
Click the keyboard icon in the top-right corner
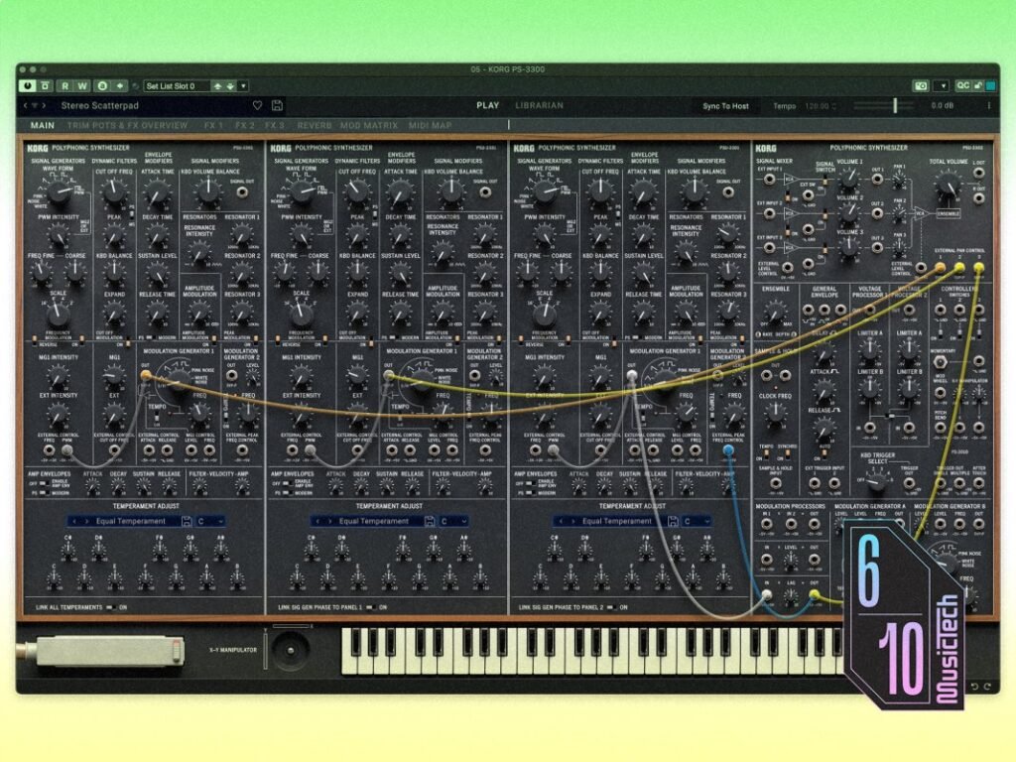click(921, 86)
